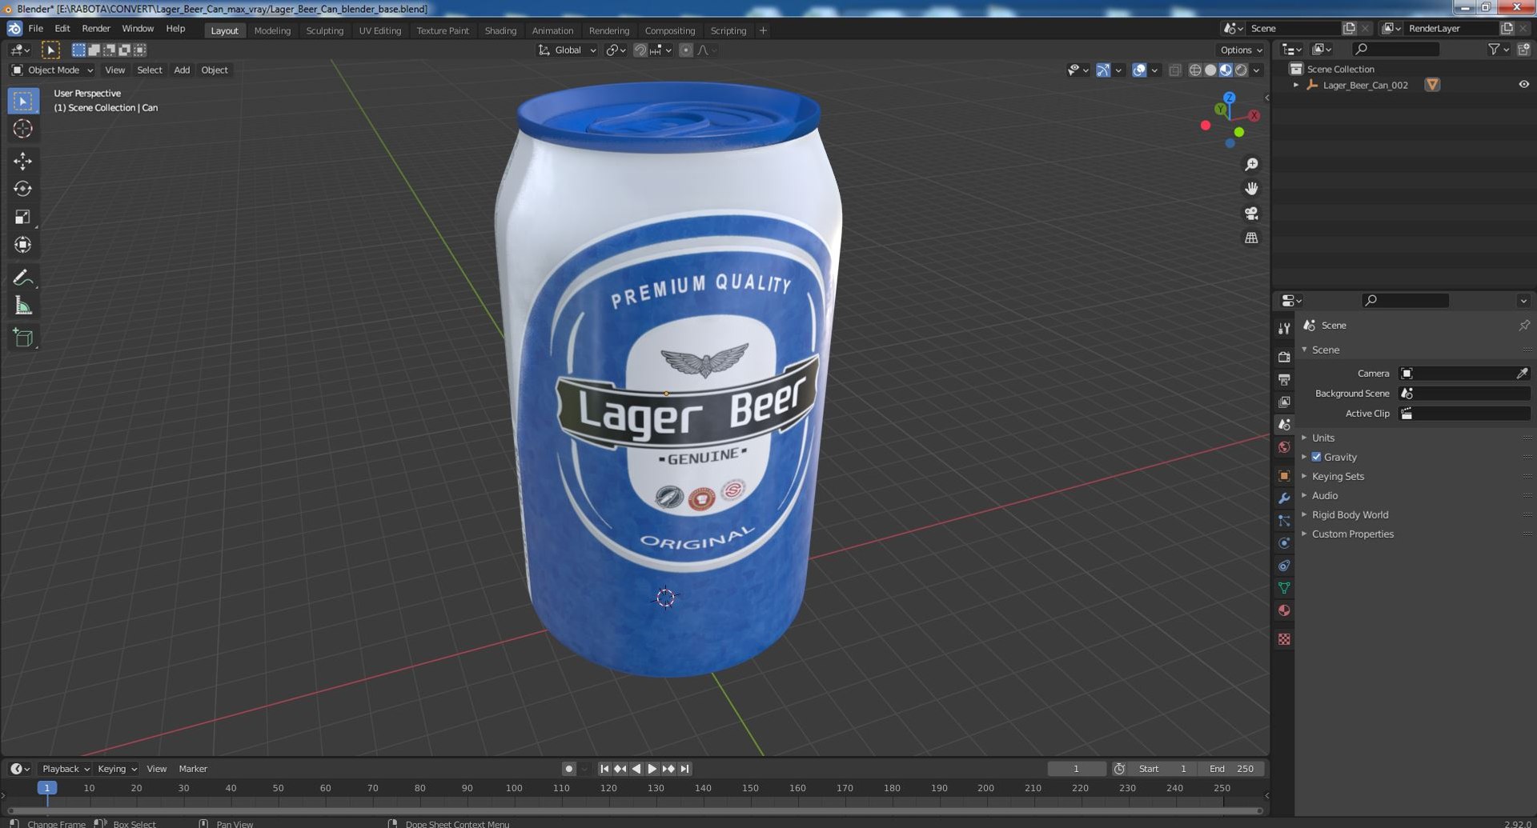
Task: Expand the Custom Properties panel
Action: (1352, 534)
